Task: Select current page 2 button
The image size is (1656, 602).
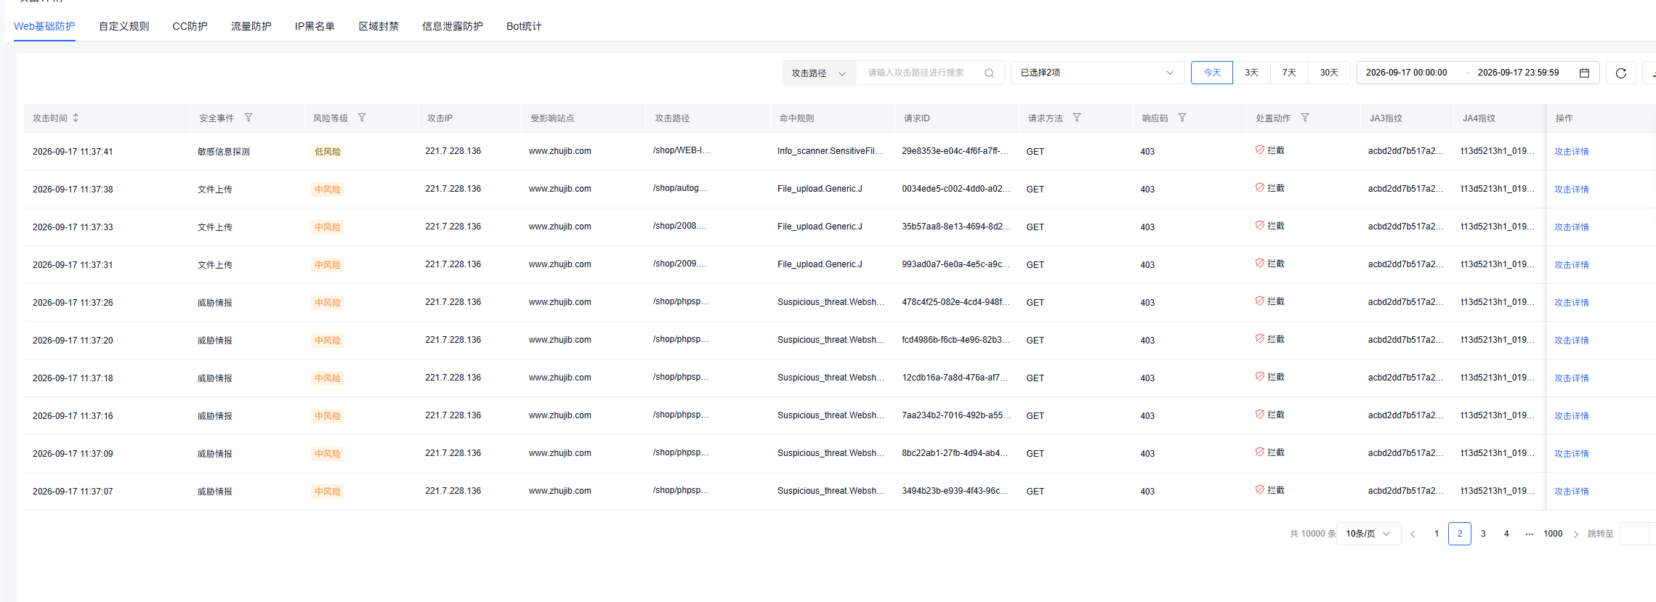Action: (x=1460, y=534)
